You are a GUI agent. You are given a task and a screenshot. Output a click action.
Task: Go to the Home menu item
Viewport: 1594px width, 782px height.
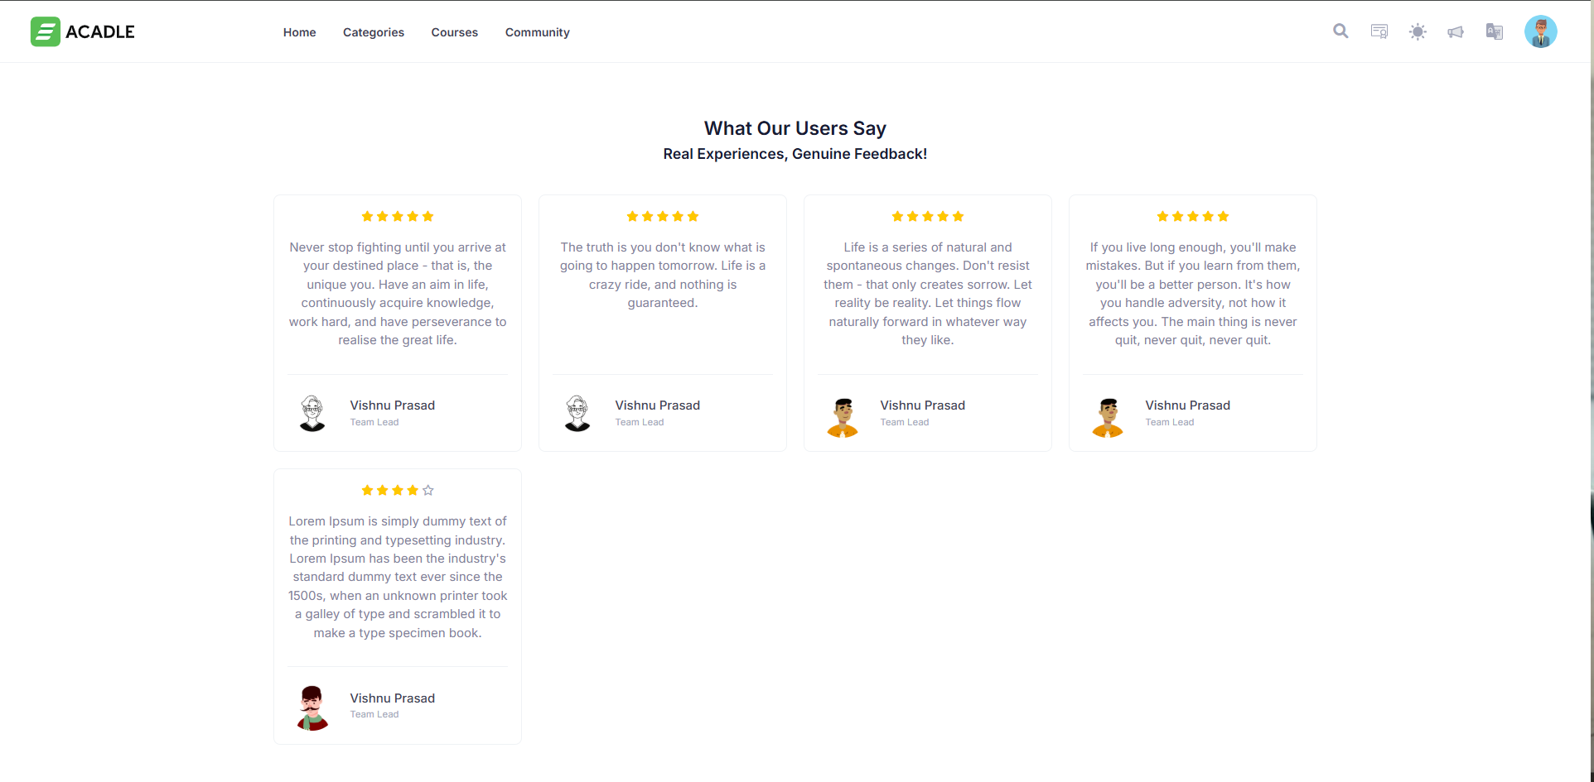pyautogui.click(x=299, y=32)
